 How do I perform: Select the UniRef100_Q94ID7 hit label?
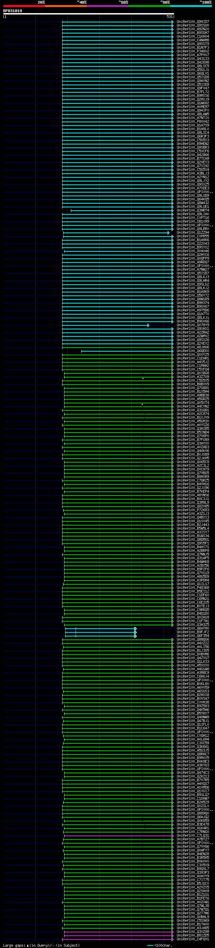pos(192,22)
